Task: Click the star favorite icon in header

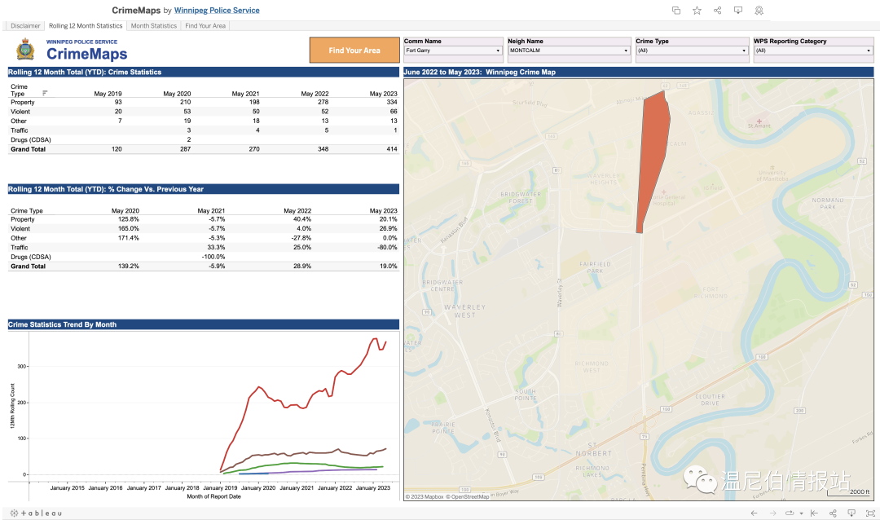Action: [697, 11]
